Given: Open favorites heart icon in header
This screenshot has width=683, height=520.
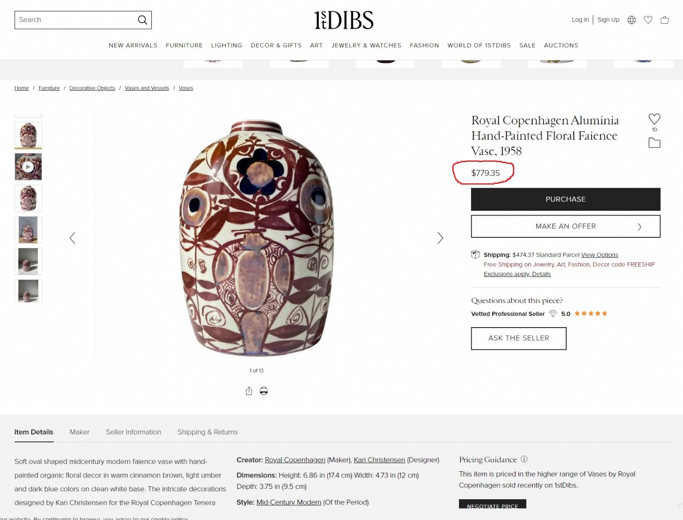Looking at the screenshot, I should [648, 20].
